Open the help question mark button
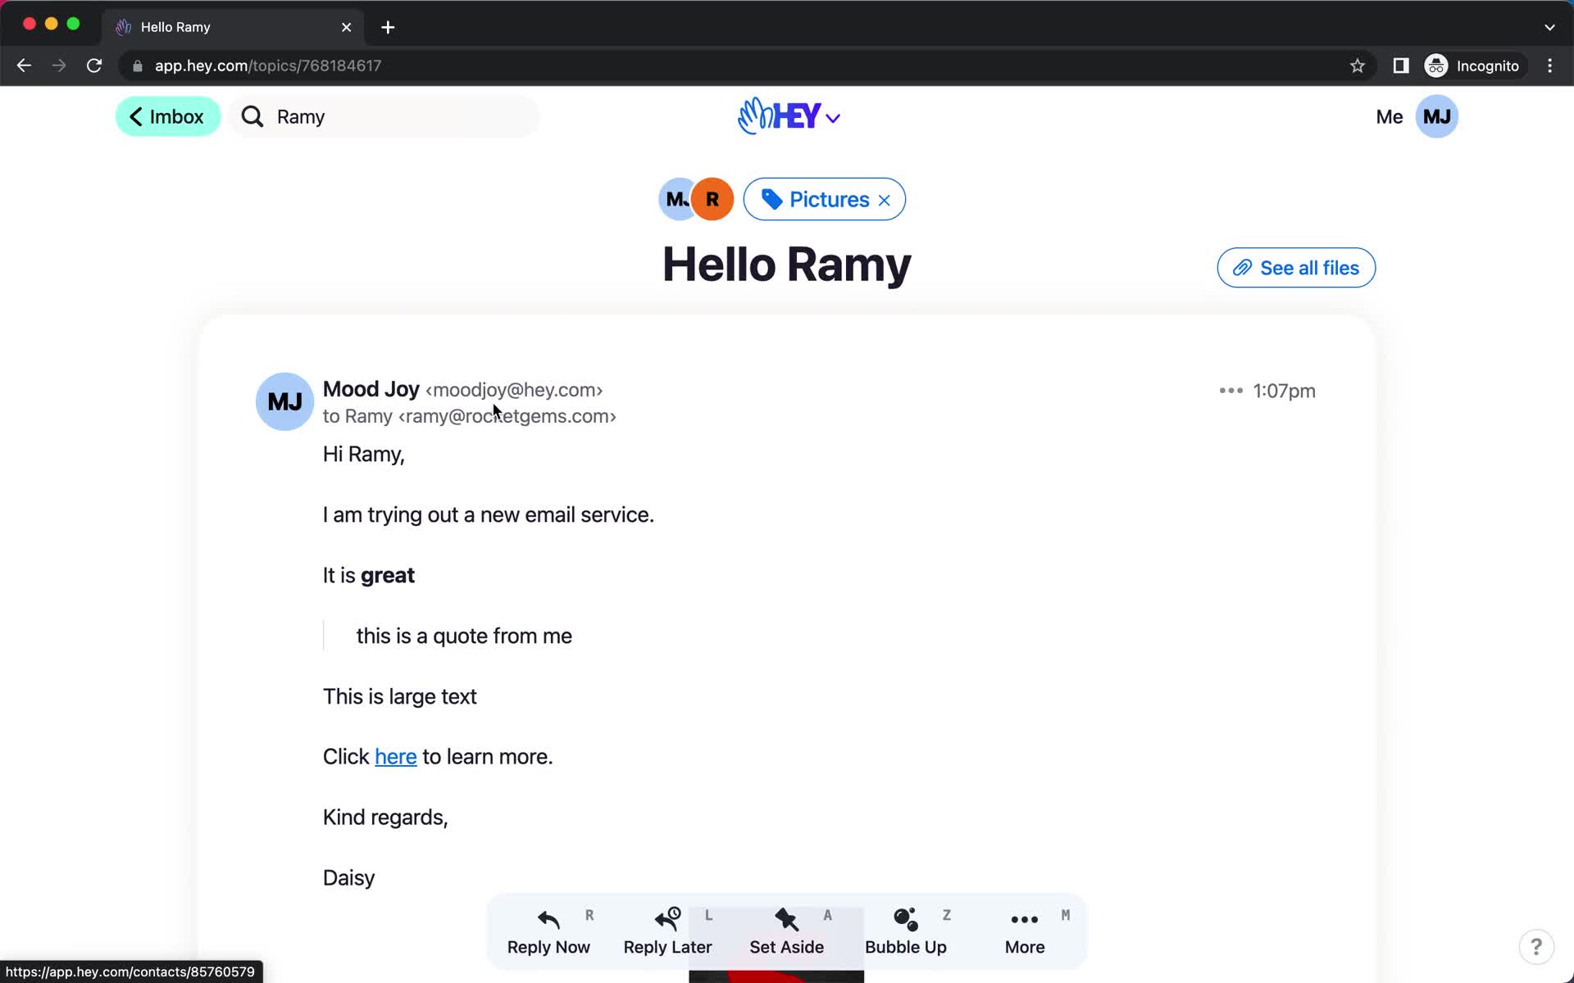The width and height of the screenshot is (1574, 983). [x=1536, y=947]
